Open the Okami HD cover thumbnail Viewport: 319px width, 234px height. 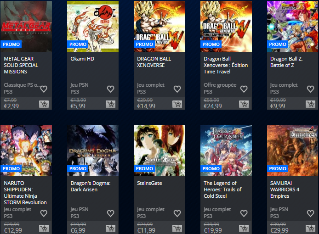(x=93, y=27)
